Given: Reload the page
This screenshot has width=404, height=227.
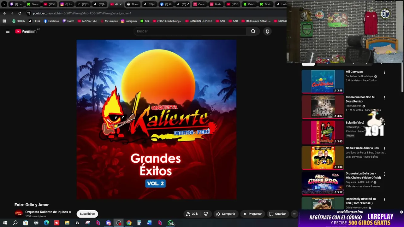Looking at the screenshot, I should pyautogui.click(x=20, y=13).
